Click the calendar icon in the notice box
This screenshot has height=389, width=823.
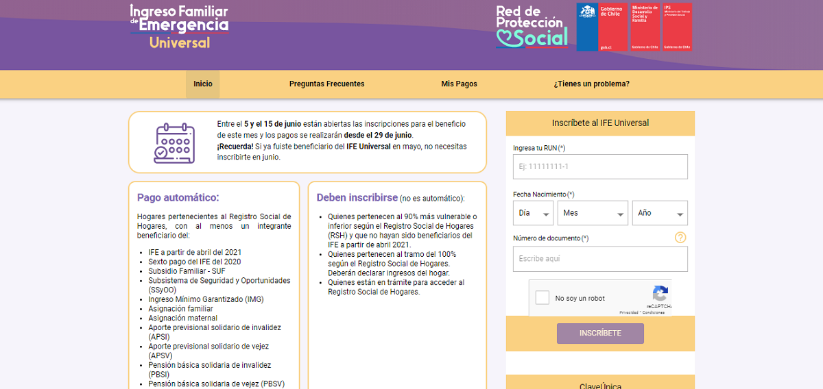pos(174,142)
